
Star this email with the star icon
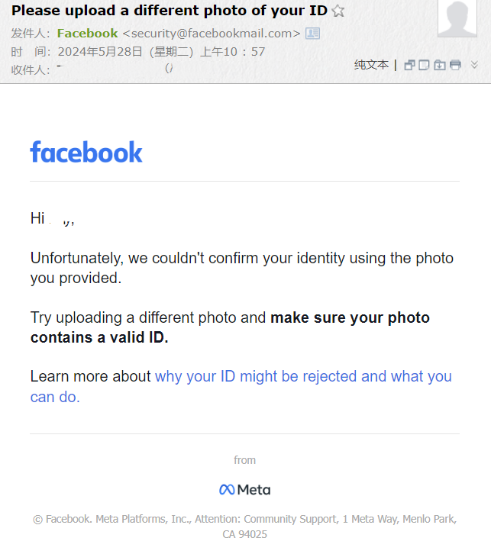338,11
